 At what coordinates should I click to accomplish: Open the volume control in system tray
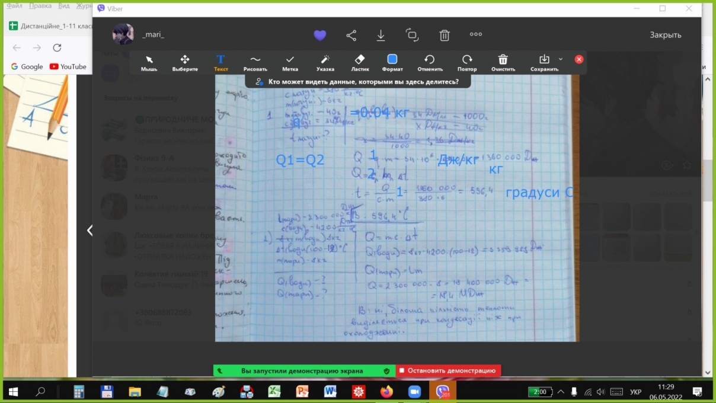601,391
